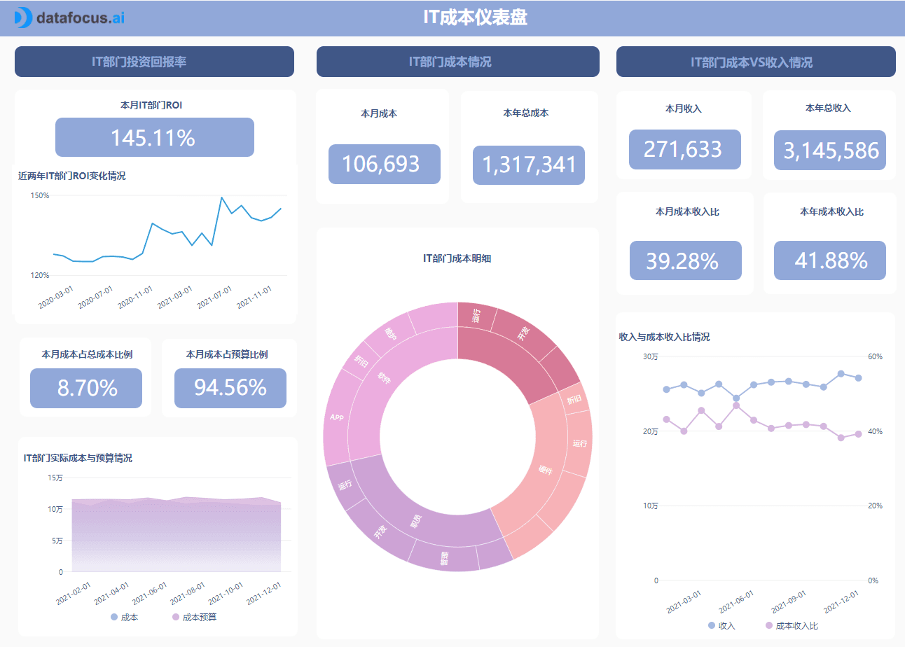Select the 维护 outer ring segment
Image resolution: width=905 pixels, height=647 pixels.
pyautogui.click(x=391, y=333)
